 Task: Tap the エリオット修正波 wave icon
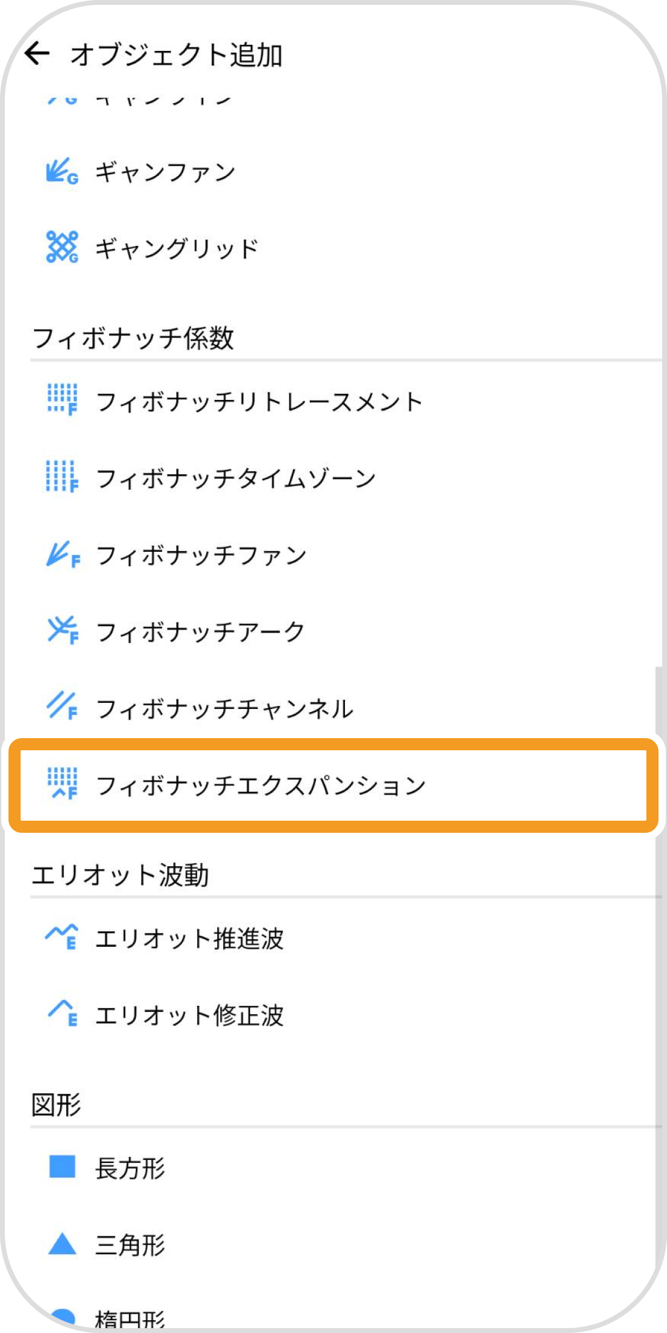click(x=61, y=1014)
